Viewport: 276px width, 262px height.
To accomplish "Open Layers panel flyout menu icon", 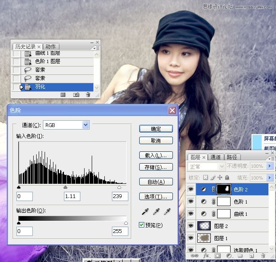I will 271,159.
